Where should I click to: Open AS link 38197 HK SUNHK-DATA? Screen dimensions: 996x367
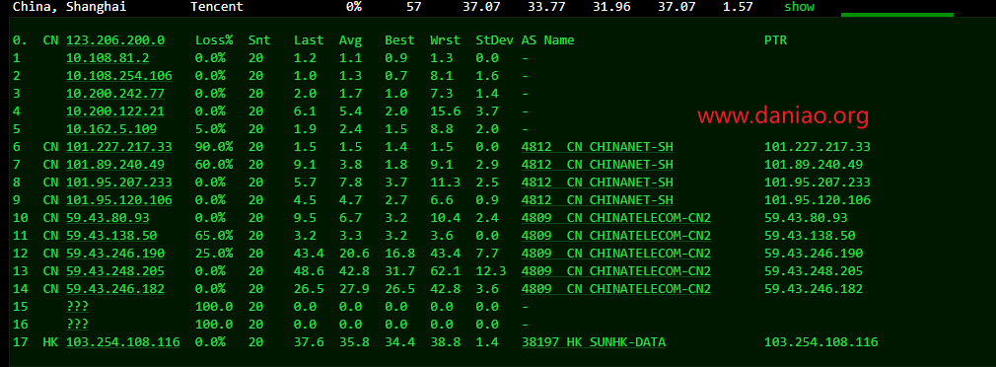(x=594, y=342)
